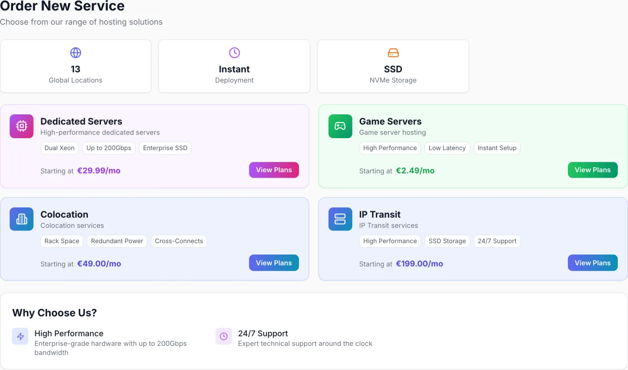This screenshot has width=628, height=370.
Task: Click the Instant Setup tag
Action: point(497,148)
